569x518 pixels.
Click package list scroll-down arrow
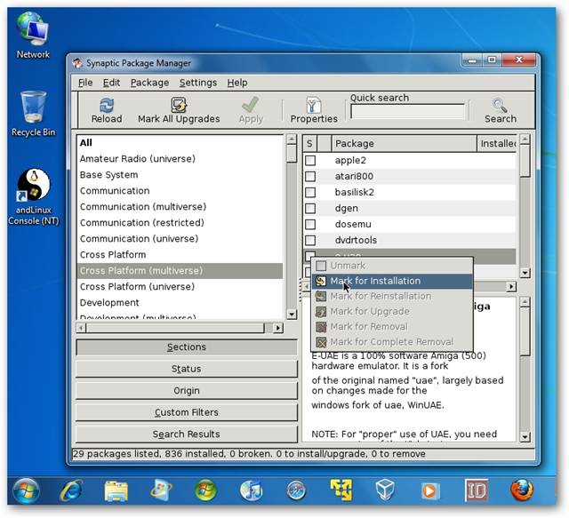(525, 273)
